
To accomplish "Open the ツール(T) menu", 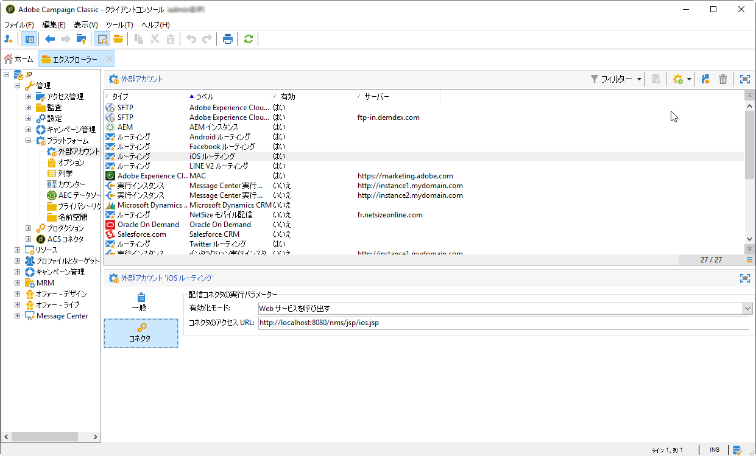I will [119, 25].
